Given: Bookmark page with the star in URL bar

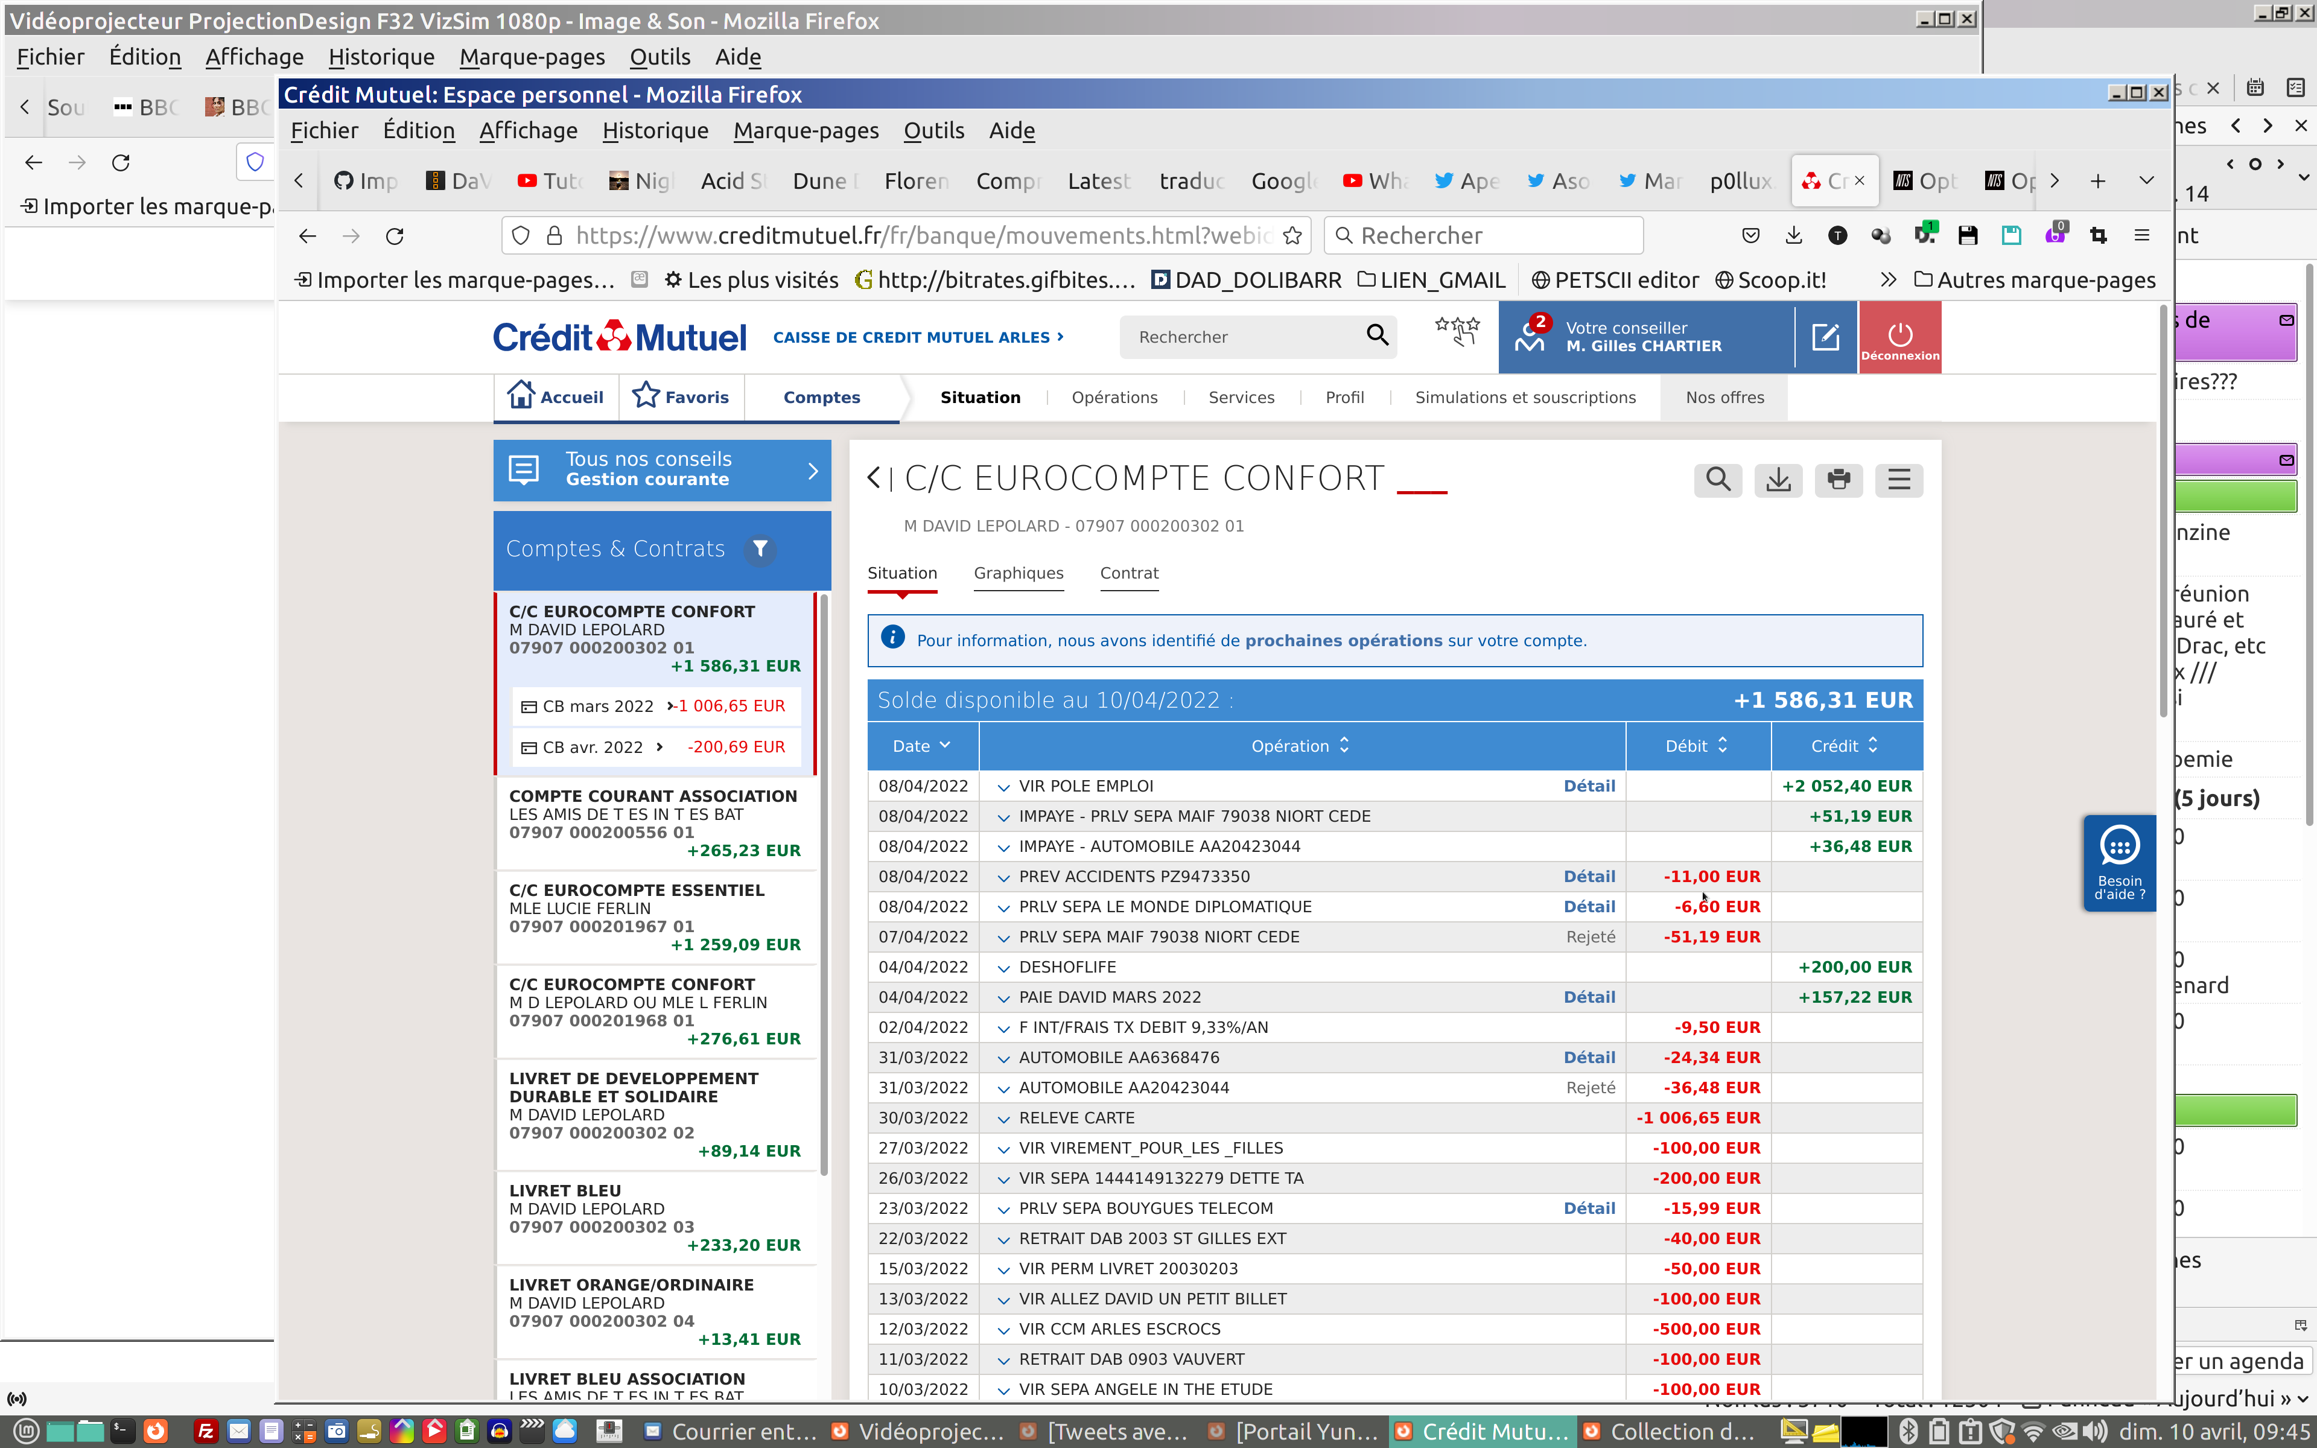Looking at the screenshot, I should pos(1292,235).
